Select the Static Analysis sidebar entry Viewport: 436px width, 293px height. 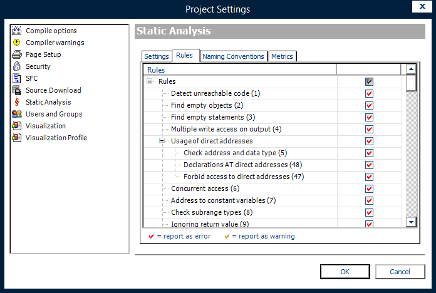tap(48, 102)
